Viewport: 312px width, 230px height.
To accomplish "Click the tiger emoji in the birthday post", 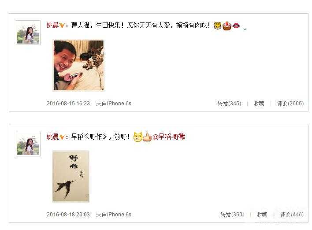I will coord(218,26).
